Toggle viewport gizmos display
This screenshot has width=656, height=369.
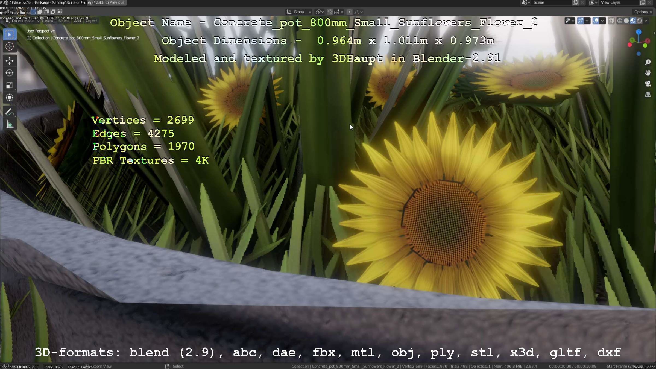tap(580, 21)
